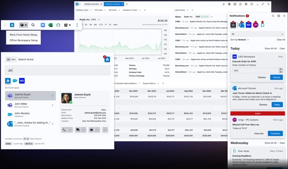Call Joanna with the phone button
This screenshot has width=288, height=169.
[x=64, y=130]
